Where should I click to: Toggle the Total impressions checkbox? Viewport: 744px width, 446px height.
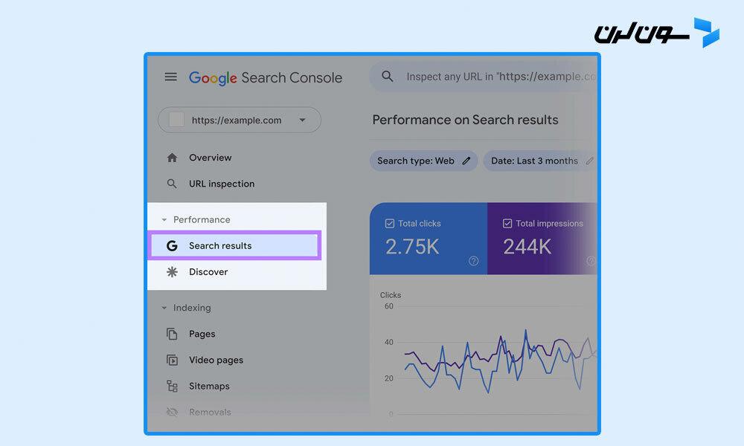tap(507, 223)
